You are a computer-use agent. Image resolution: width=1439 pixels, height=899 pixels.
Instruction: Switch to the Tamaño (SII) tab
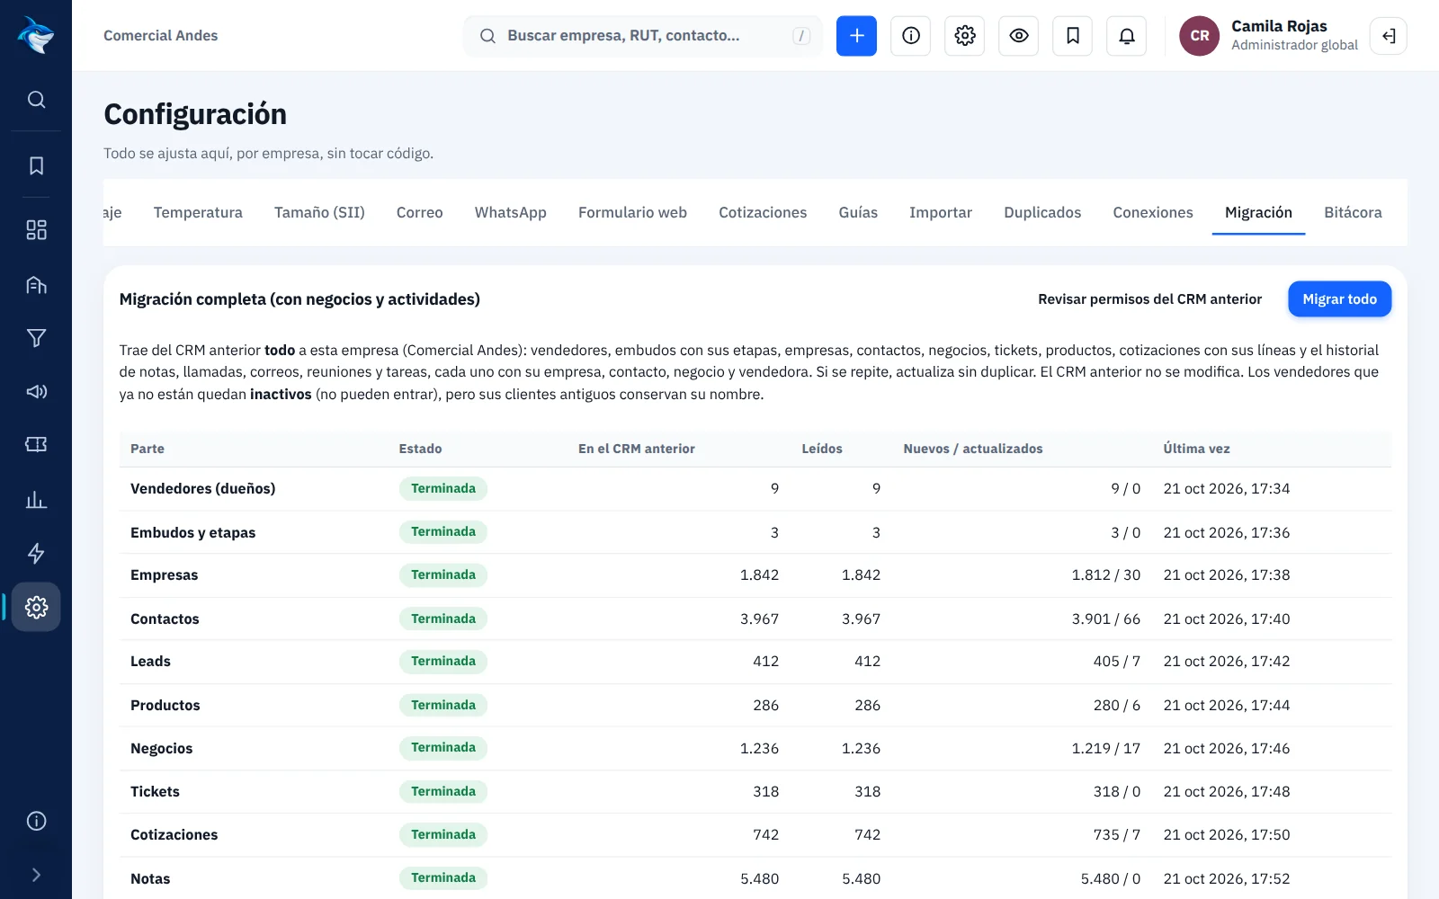tap(319, 213)
